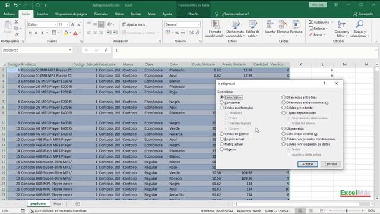Open the Archivo tab

9,14
